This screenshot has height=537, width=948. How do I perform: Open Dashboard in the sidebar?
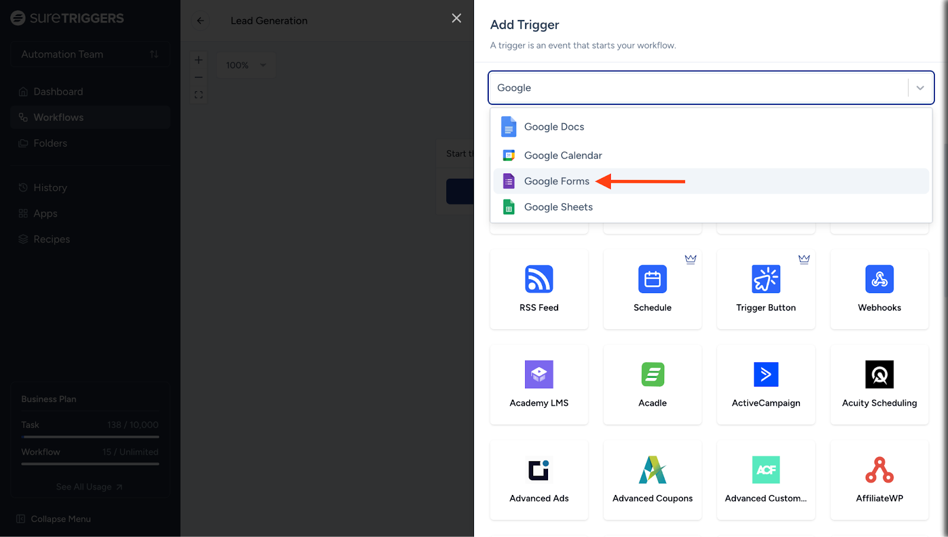(x=90, y=92)
